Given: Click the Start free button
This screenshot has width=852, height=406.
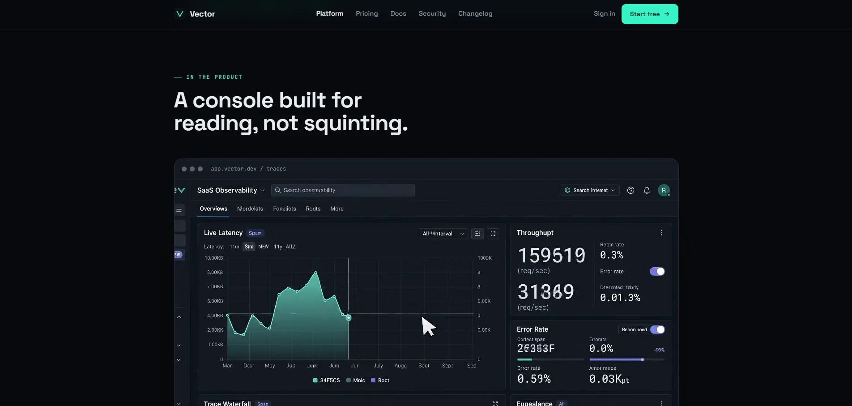Looking at the screenshot, I should [x=650, y=14].
